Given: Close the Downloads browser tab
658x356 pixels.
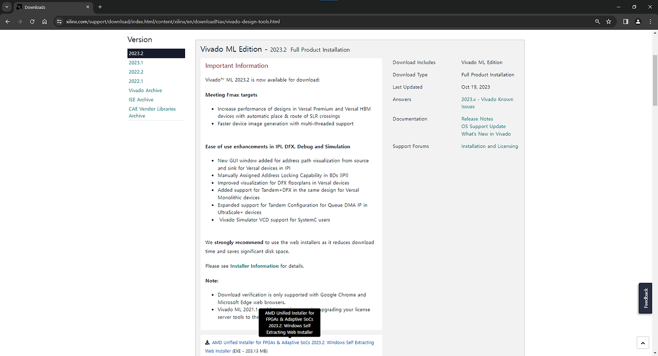Looking at the screenshot, I should [x=87, y=7].
